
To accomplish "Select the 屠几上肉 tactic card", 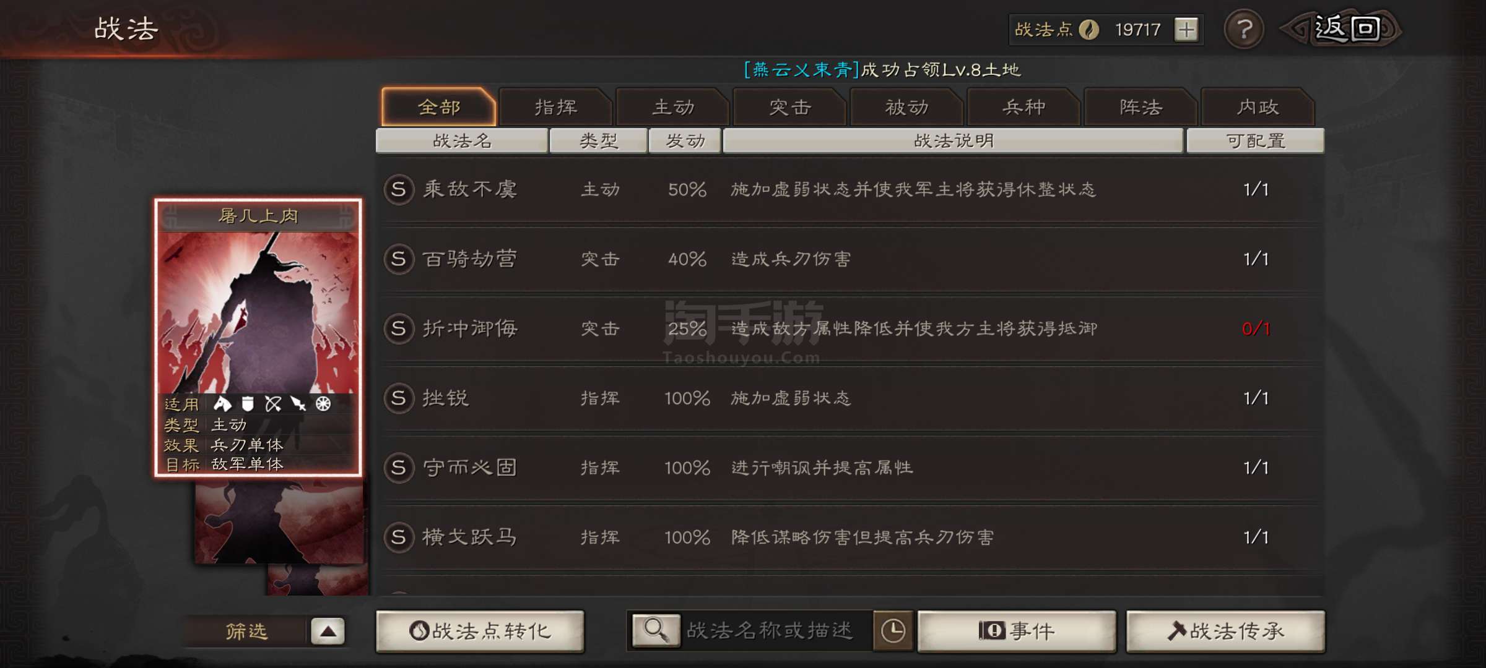I will pyautogui.click(x=258, y=338).
